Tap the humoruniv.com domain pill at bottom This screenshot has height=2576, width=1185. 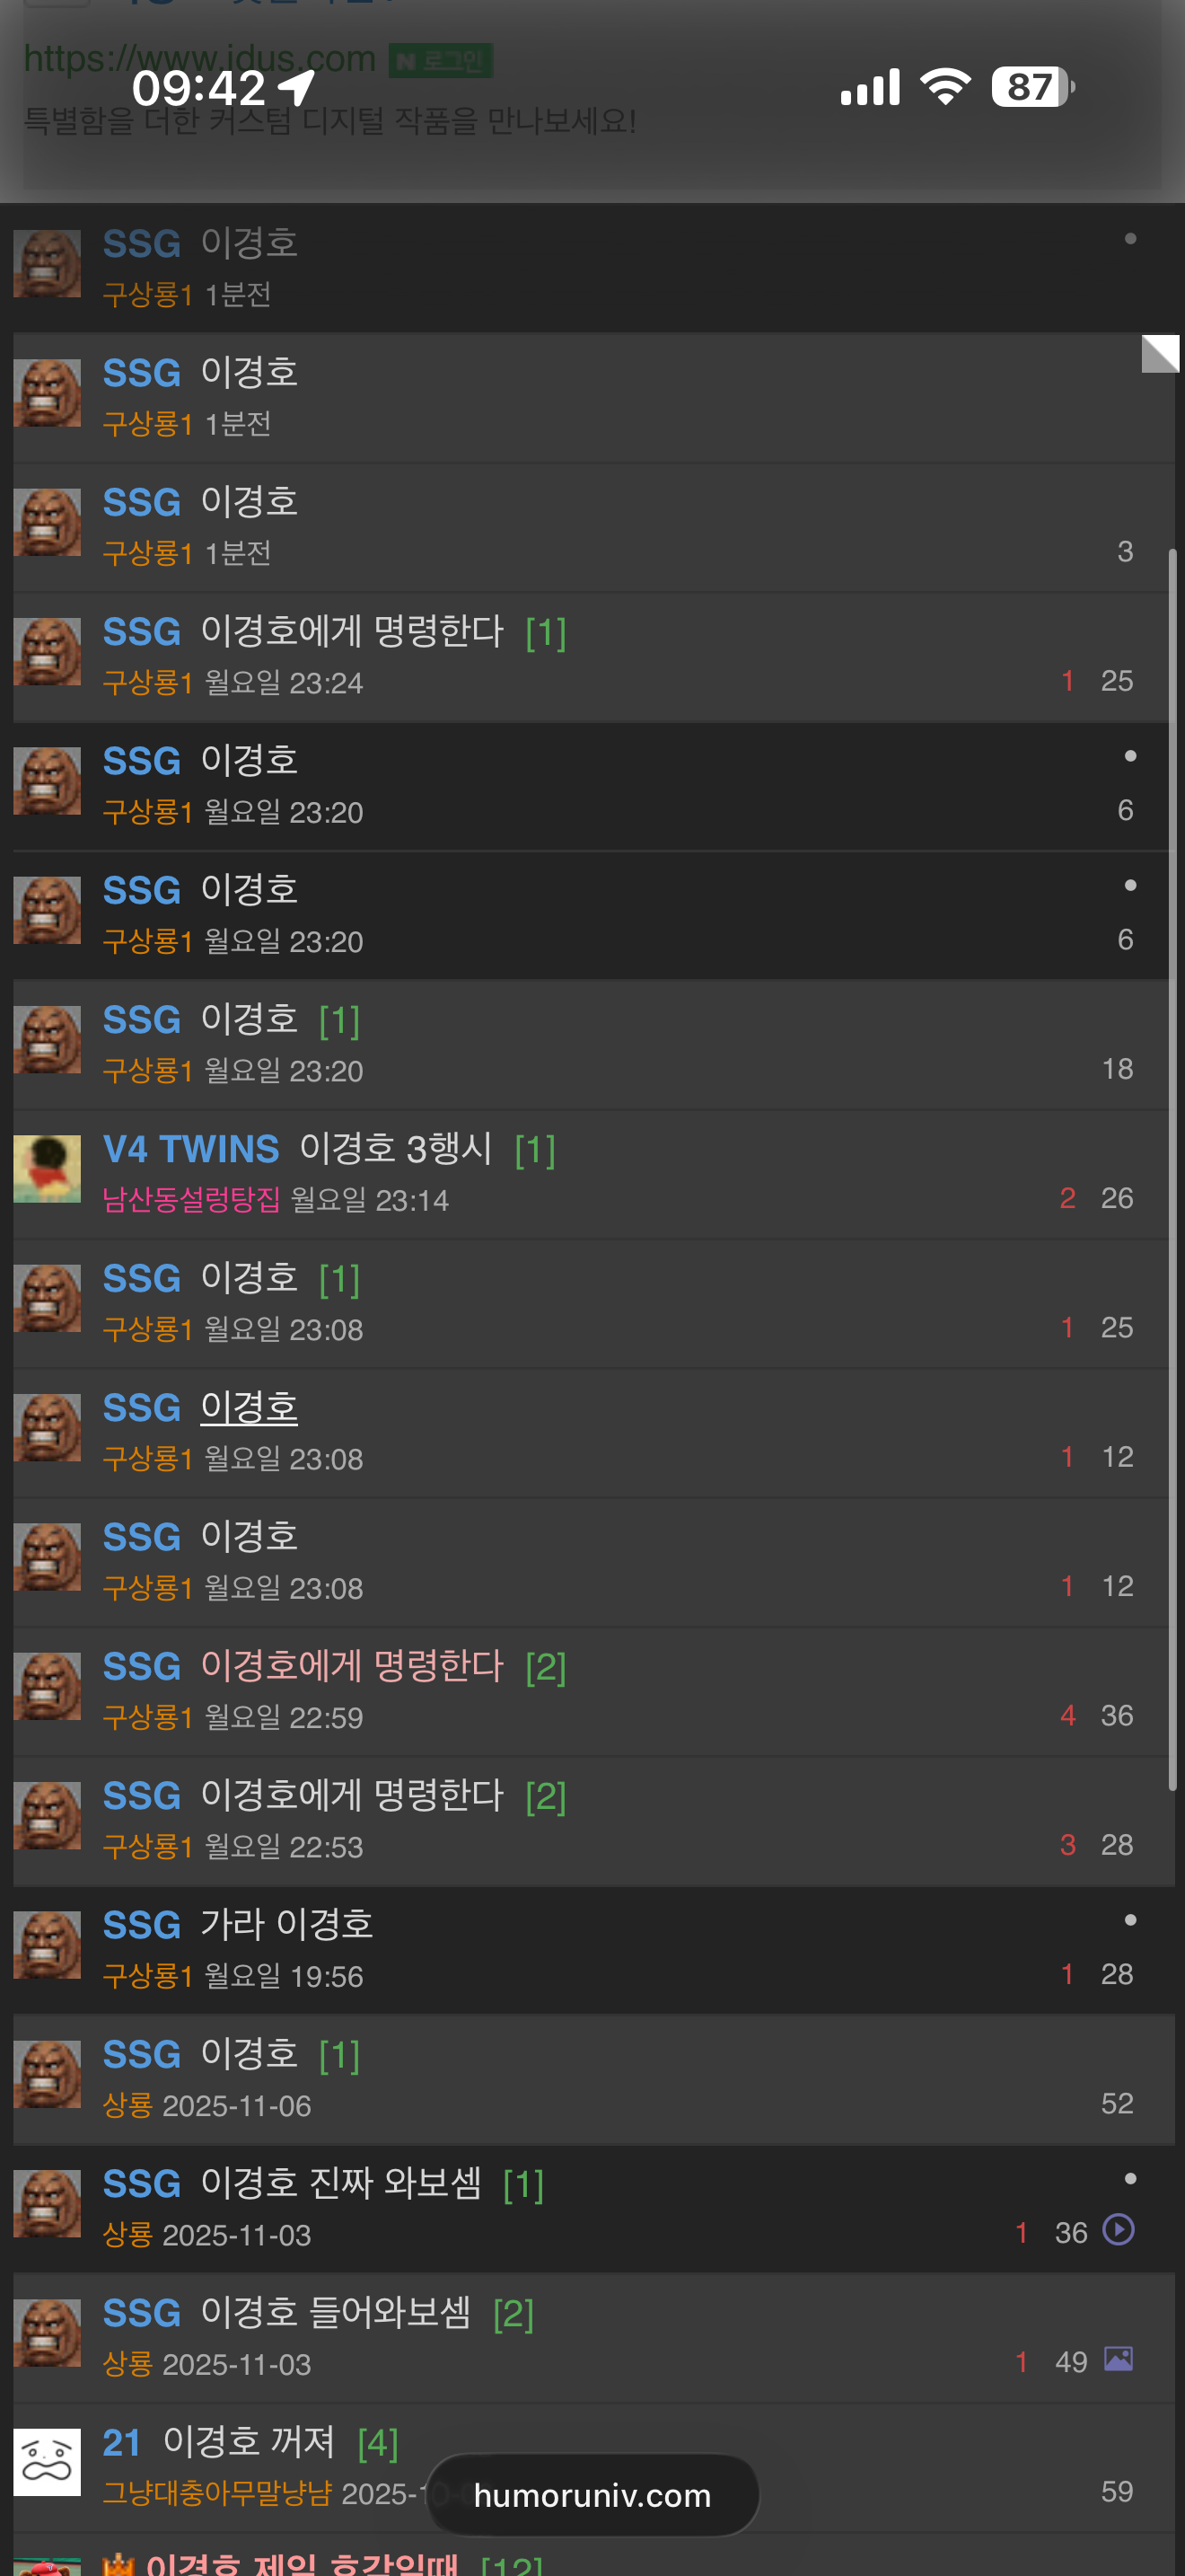[592, 2495]
